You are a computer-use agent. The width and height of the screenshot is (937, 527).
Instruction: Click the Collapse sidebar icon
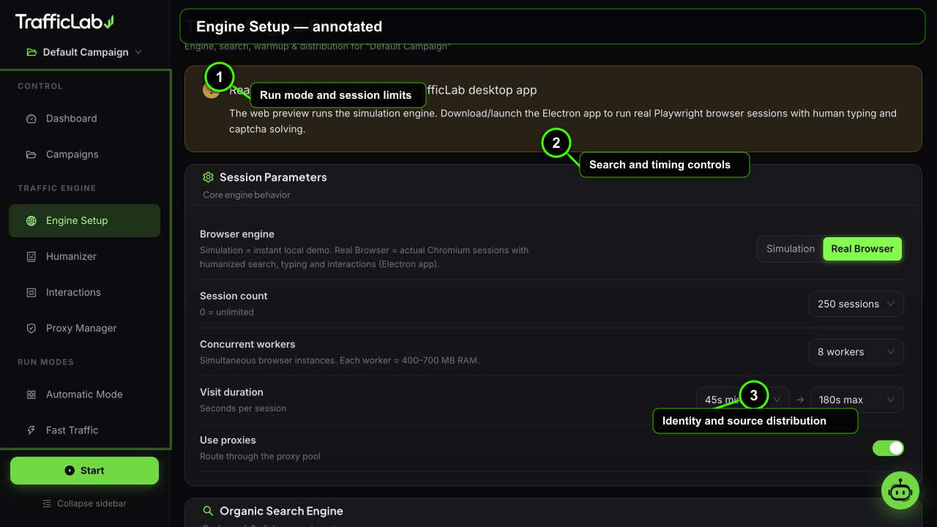(47, 504)
